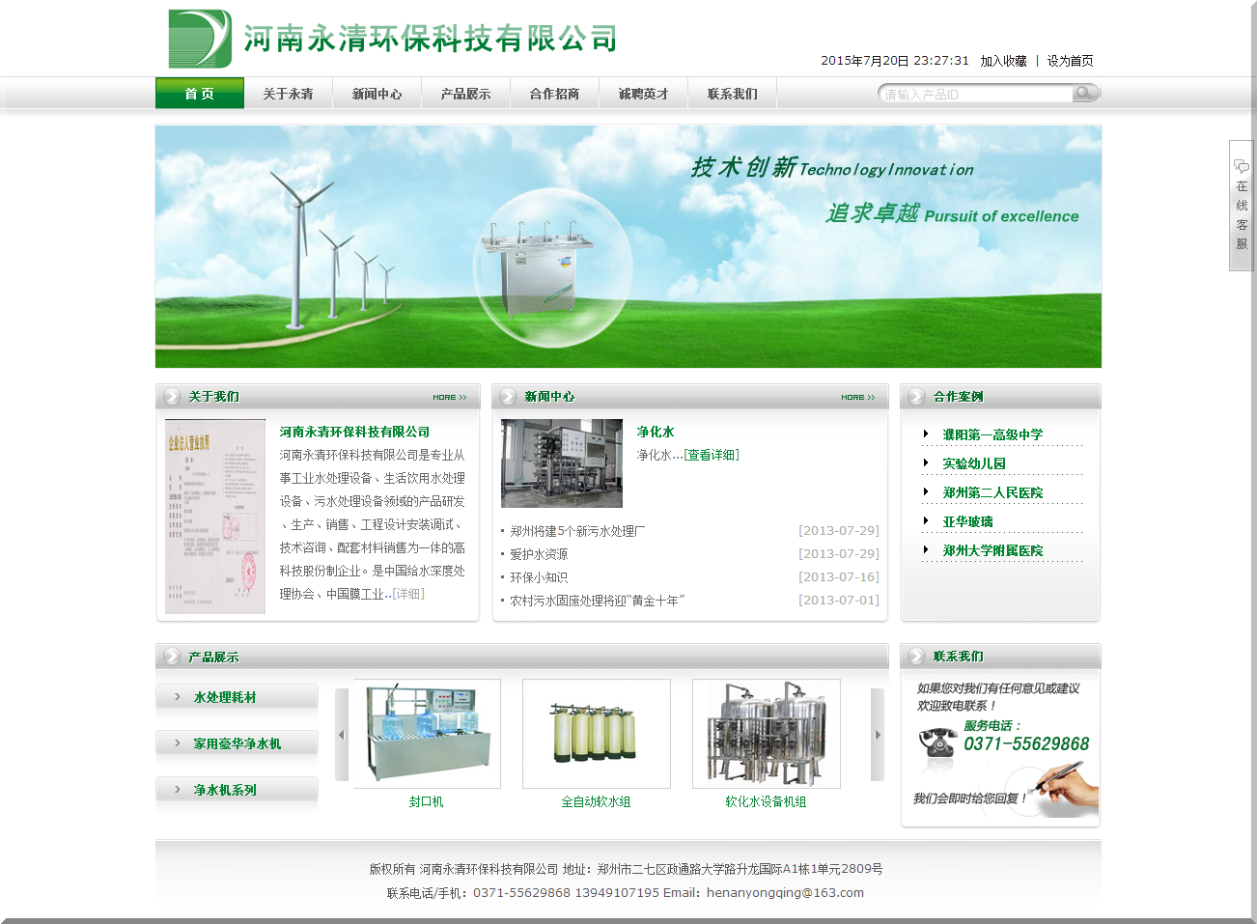Open the online customer service chat widget

coord(1242,206)
